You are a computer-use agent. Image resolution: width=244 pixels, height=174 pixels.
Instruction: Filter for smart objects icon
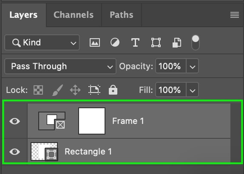click(x=177, y=42)
